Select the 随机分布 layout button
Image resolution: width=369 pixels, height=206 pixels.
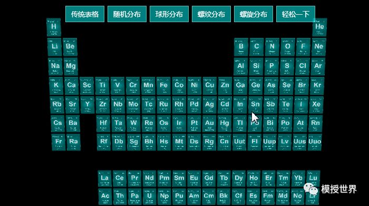click(x=127, y=14)
